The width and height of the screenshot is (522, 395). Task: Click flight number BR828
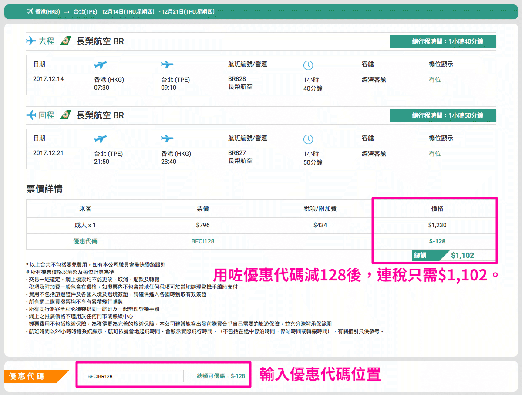coord(237,79)
